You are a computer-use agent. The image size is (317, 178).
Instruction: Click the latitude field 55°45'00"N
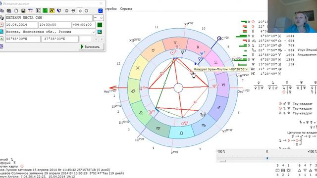(x=23, y=39)
